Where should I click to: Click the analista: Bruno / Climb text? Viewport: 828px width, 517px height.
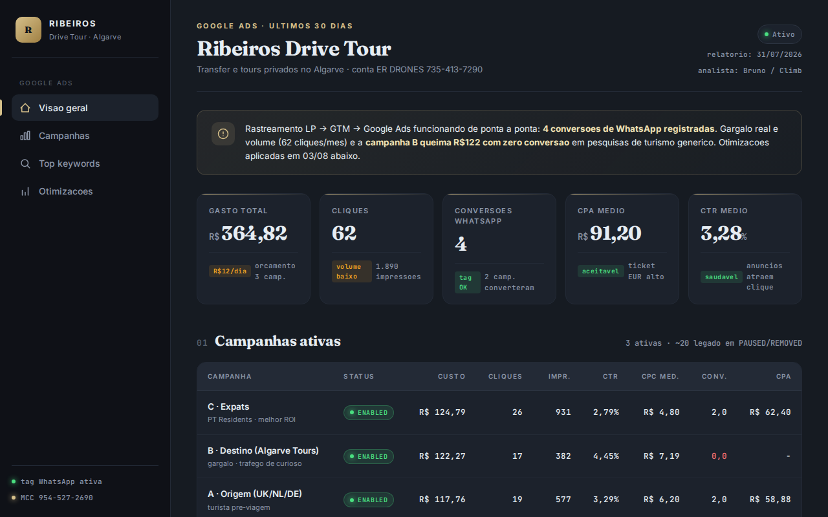coord(750,70)
